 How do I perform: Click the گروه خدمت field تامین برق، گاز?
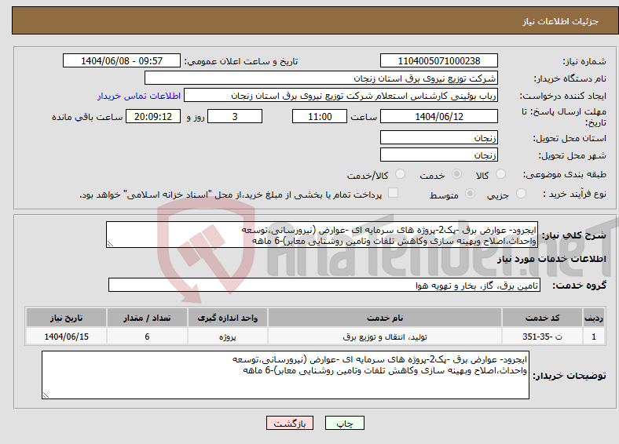pos(324,285)
